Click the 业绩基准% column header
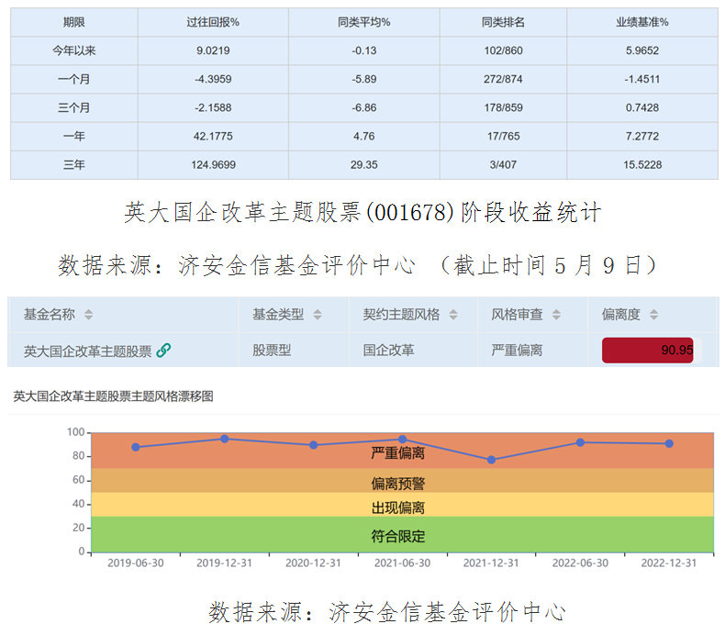This screenshot has height=635, width=725. click(642, 22)
